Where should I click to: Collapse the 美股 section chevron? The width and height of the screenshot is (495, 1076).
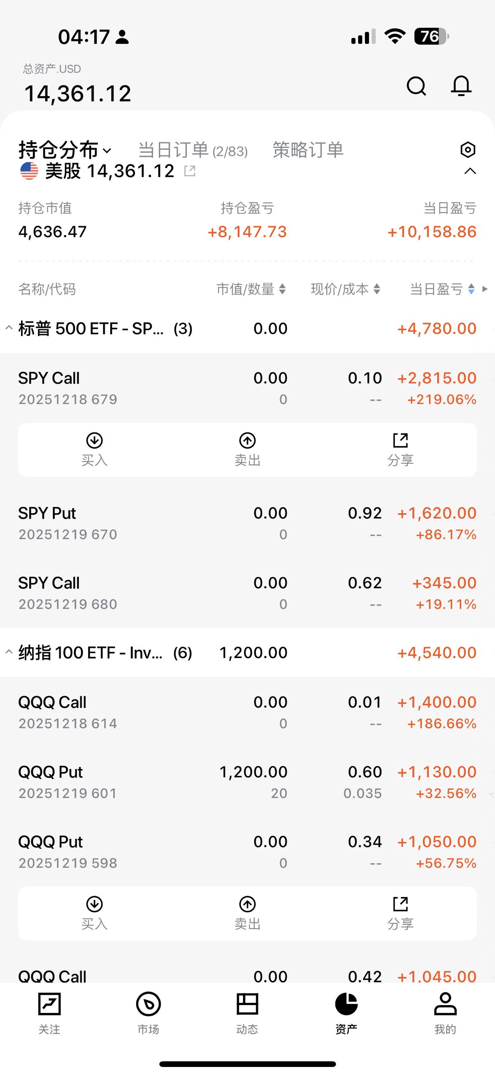(x=470, y=171)
